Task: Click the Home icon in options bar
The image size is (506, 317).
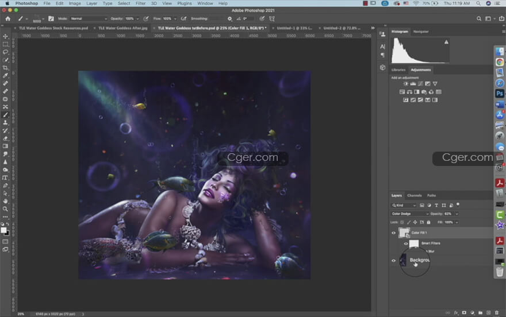Action: pos(7,19)
